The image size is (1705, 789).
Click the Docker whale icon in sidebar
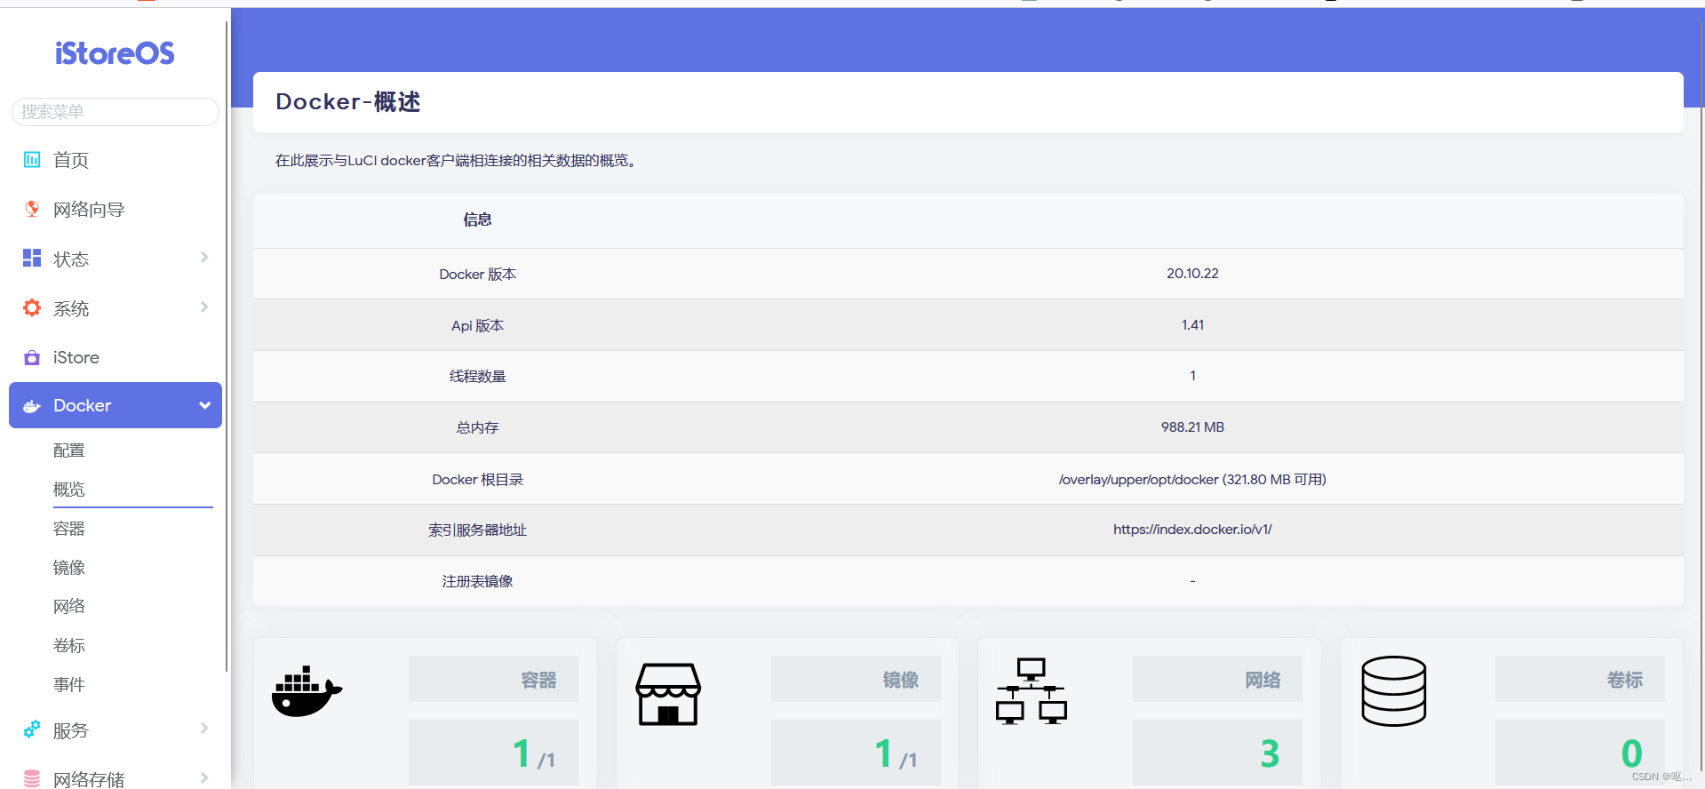32,406
